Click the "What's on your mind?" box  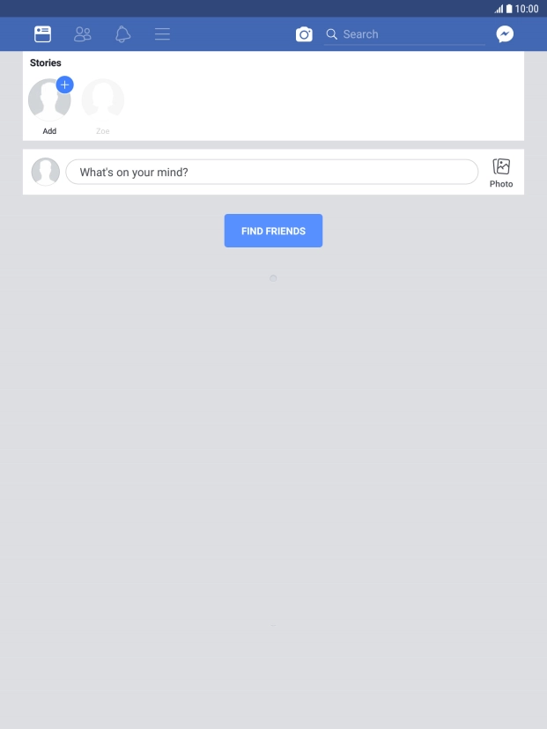coord(271,172)
